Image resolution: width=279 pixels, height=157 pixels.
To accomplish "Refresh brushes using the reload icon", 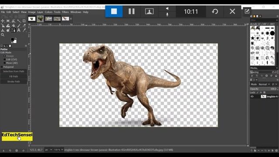I will pyautogui.click(x=271, y=76).
